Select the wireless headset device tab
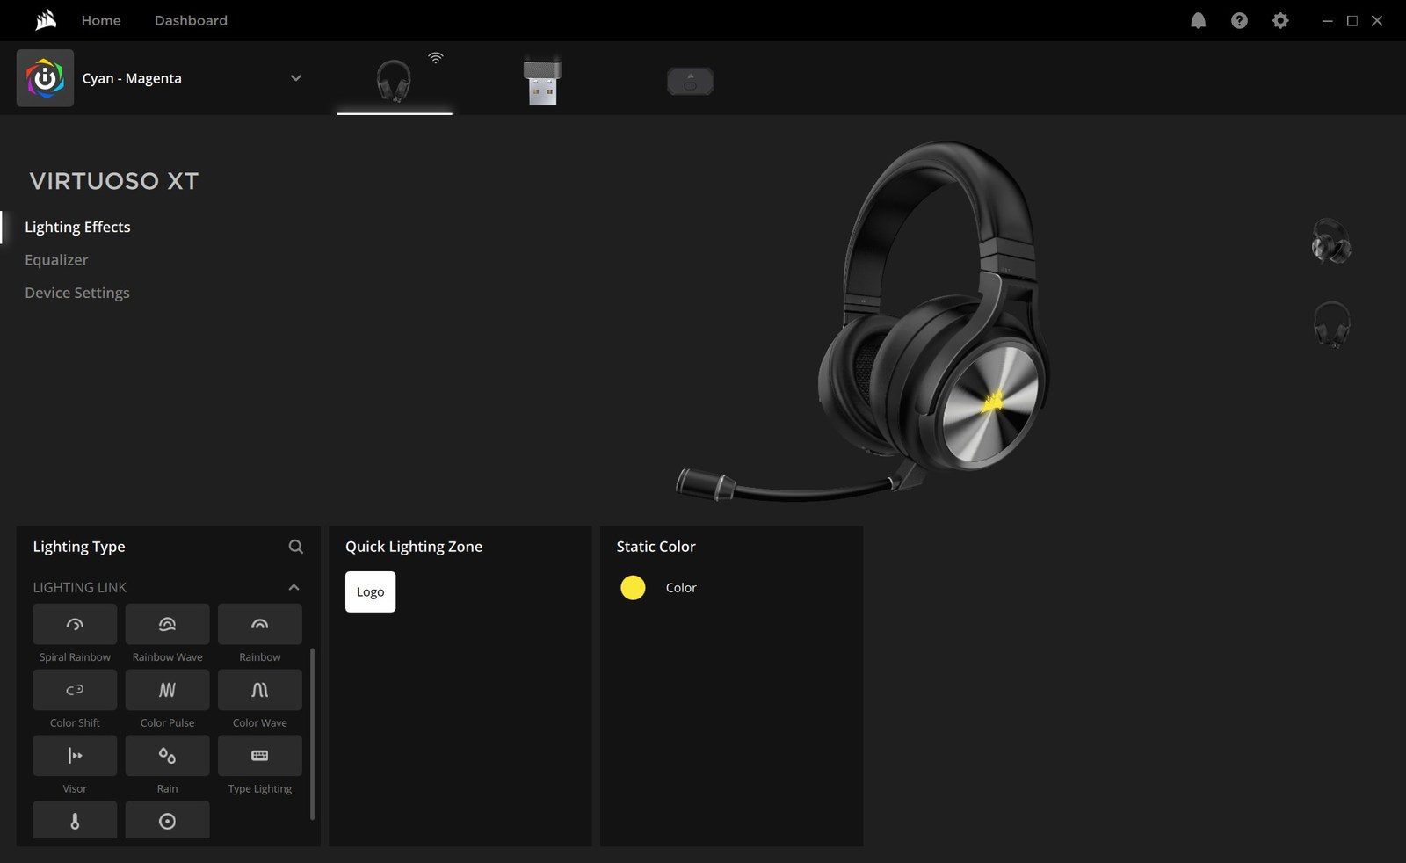The height and width of the screenshot is (863, 1406). point(395,80)
